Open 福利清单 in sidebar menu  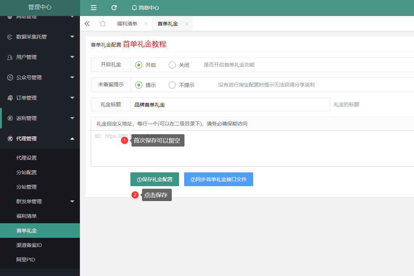pos(27,216)
